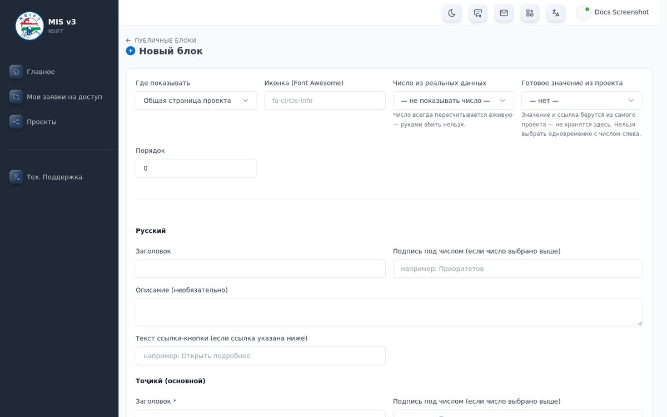Click hint text 'Число всегда пересчитывается вживую'
This screenshot has height=417, width=667.
coord(452,115)
